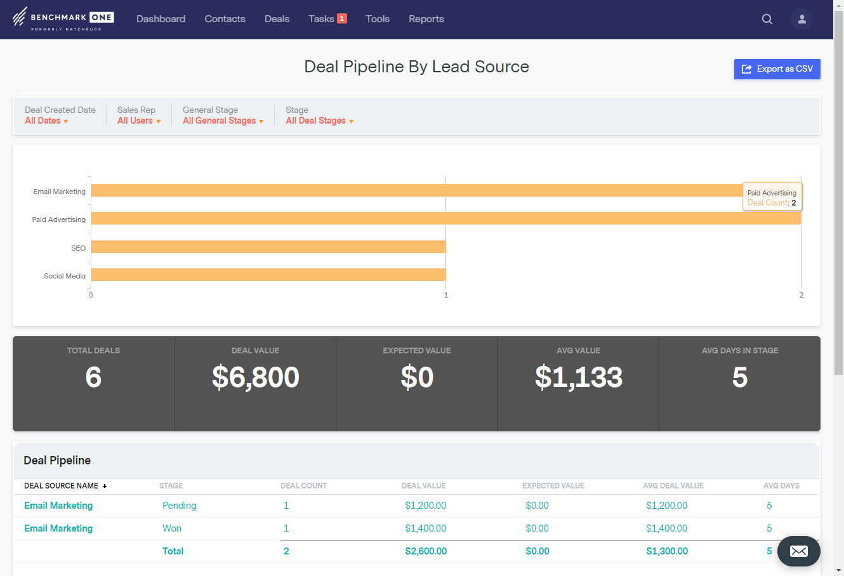Click the Won stage cell
The image size is (844, 576).
pos(172,528)
